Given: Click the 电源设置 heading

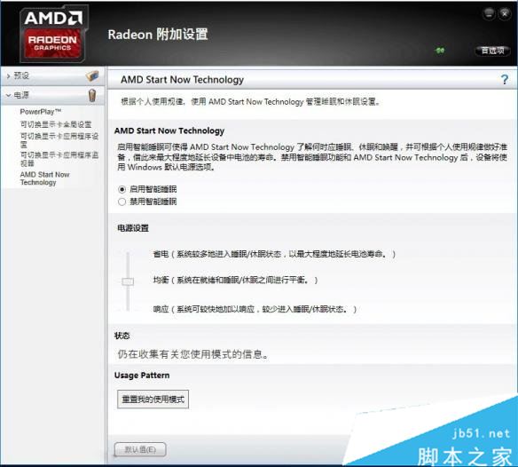Looking at the screenshot, I should pyautogui.click(x=133, y=228).
